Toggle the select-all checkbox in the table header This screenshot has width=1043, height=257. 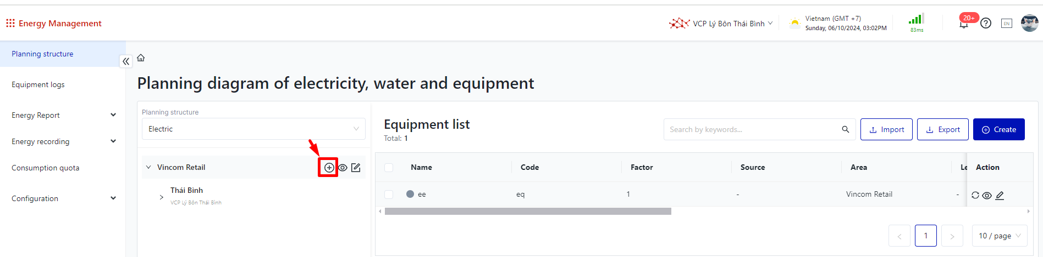tap(389, 168)
